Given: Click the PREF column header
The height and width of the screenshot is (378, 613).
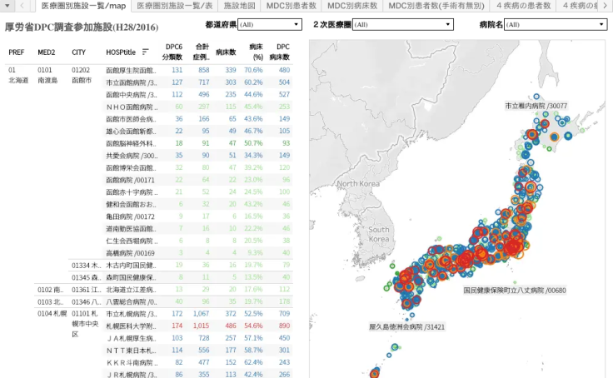Looking at the screenshot, I should 17,52.
